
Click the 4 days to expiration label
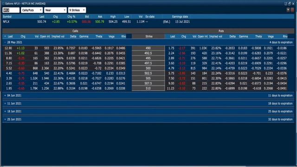pyautogui.click(x=281, y=42)
